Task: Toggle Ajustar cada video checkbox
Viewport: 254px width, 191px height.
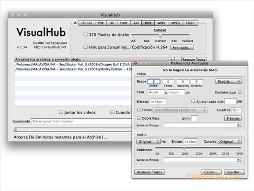Action: (193, 101)
